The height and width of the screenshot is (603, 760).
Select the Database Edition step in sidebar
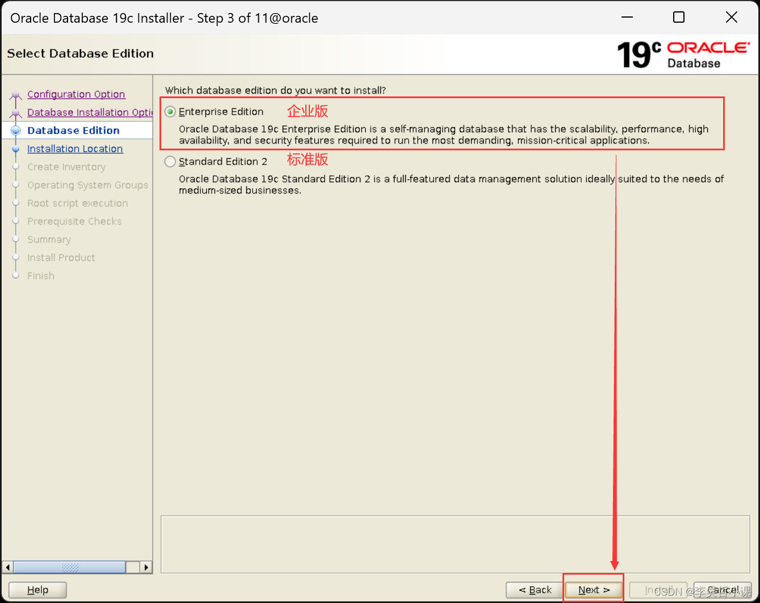[73, 130]
